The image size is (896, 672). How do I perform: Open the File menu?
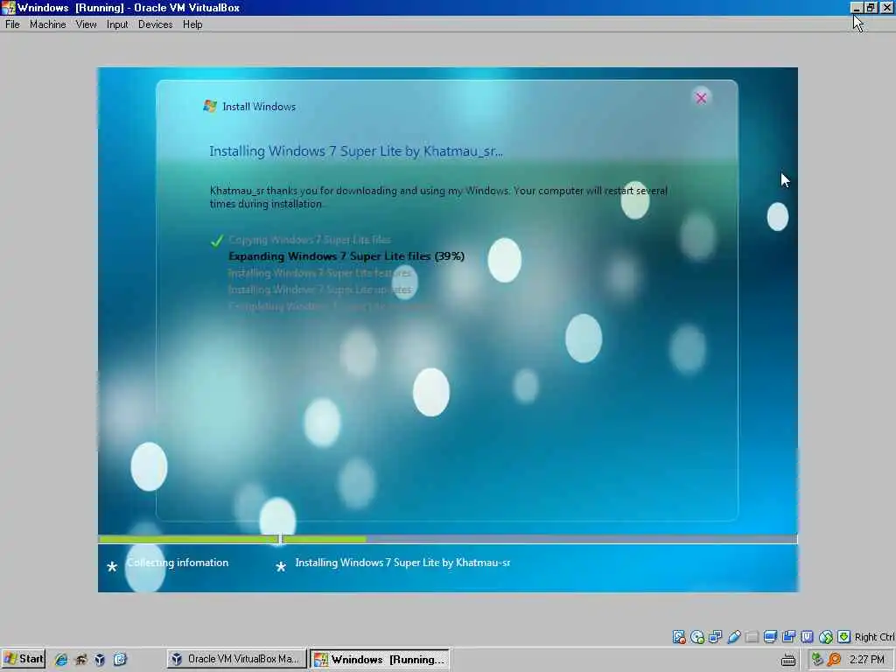tap(12, 24)
